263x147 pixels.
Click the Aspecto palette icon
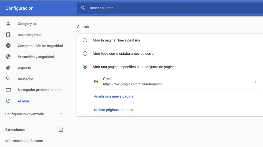coord(8,68)
